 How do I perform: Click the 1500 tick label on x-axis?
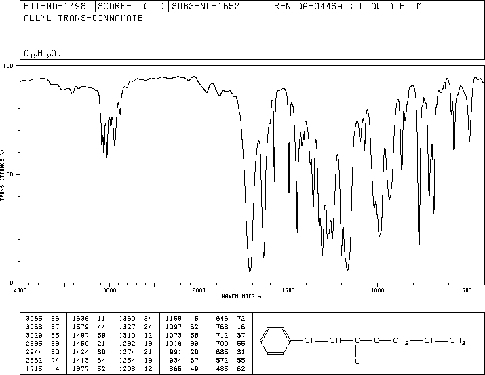288,290
